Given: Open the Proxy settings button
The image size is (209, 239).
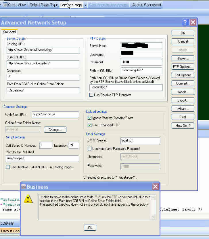Looking at the screenshot, I should [183, 58].
